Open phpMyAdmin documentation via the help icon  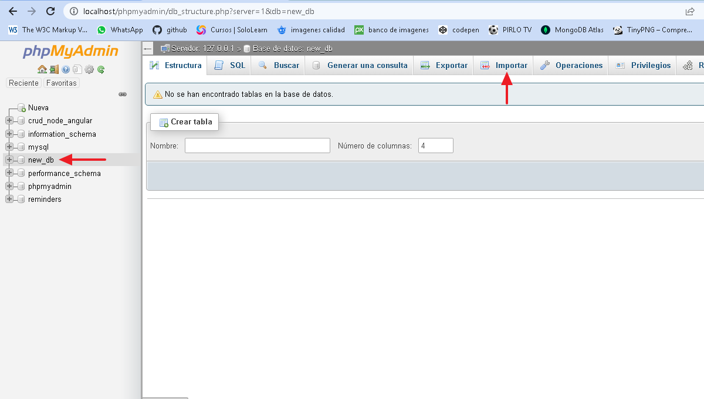pos(66,69)
